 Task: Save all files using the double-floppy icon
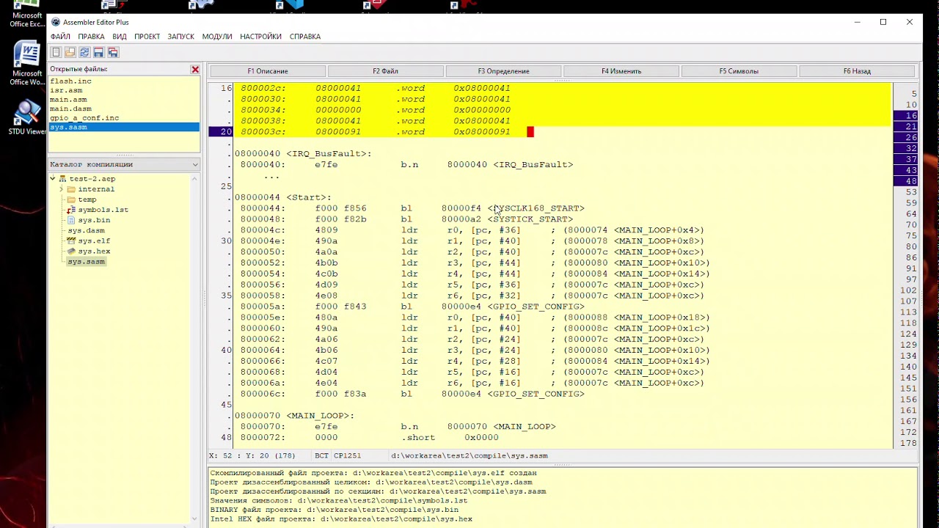click(x=113, y=52)
